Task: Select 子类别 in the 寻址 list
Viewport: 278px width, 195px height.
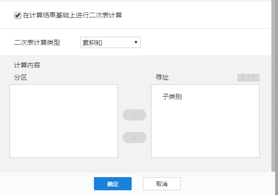Action: (172, 97)
